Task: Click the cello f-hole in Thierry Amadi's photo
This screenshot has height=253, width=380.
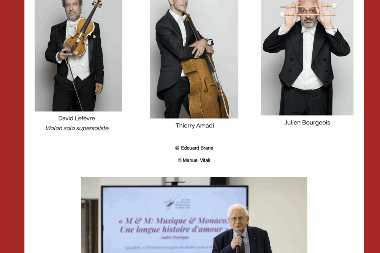Action: (x=206, y=85)
